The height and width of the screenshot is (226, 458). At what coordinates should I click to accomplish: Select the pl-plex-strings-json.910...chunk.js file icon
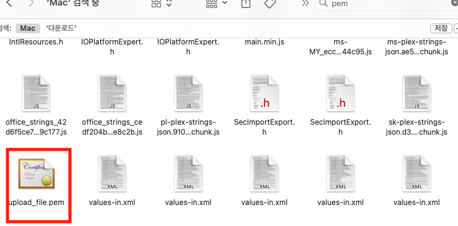(188, 93)
